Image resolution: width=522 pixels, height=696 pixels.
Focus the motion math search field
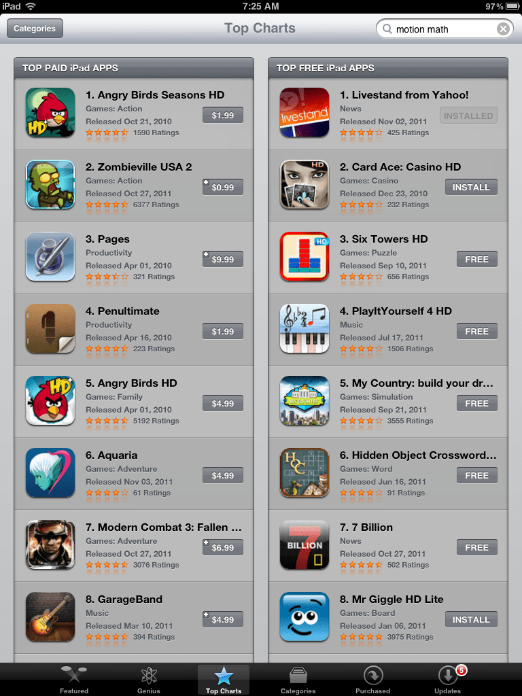point(440,29)
